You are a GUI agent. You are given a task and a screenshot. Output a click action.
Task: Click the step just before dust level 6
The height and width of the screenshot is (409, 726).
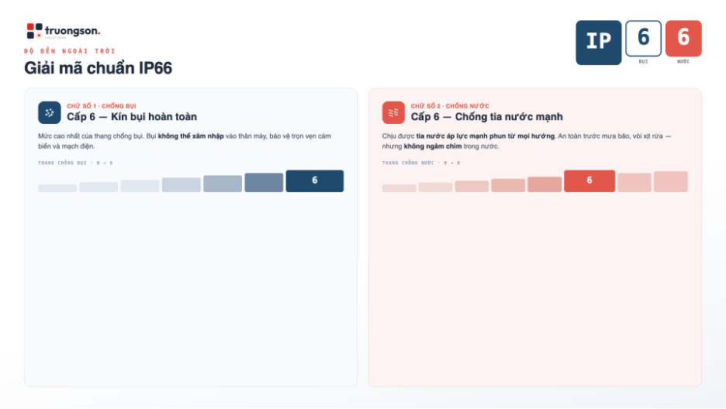click(264, 183)
